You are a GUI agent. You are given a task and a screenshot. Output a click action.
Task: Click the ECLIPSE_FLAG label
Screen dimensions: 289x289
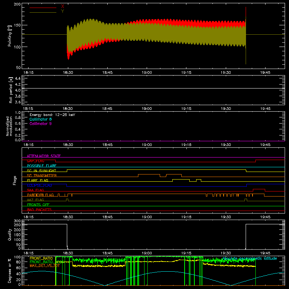point(39,185)
